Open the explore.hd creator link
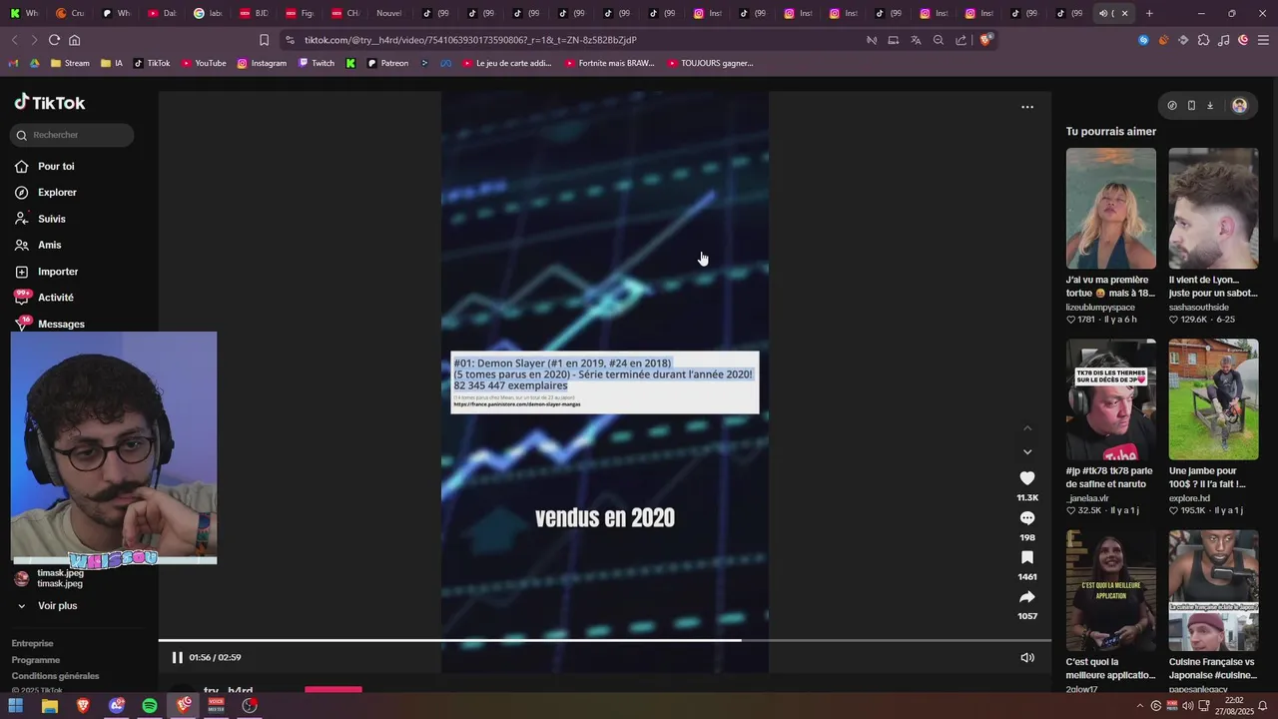This screenshot has width=1278, height=719. pos(1189,498)
